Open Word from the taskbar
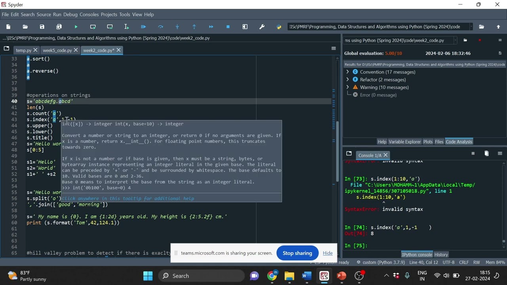The width and height of the screenshot is (507, 285). click(x=307, y=276)
